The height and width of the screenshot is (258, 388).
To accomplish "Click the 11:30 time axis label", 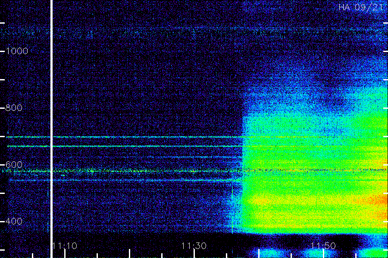I will click(x=194, y=246).
